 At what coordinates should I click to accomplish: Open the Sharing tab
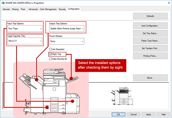(15, 9)
